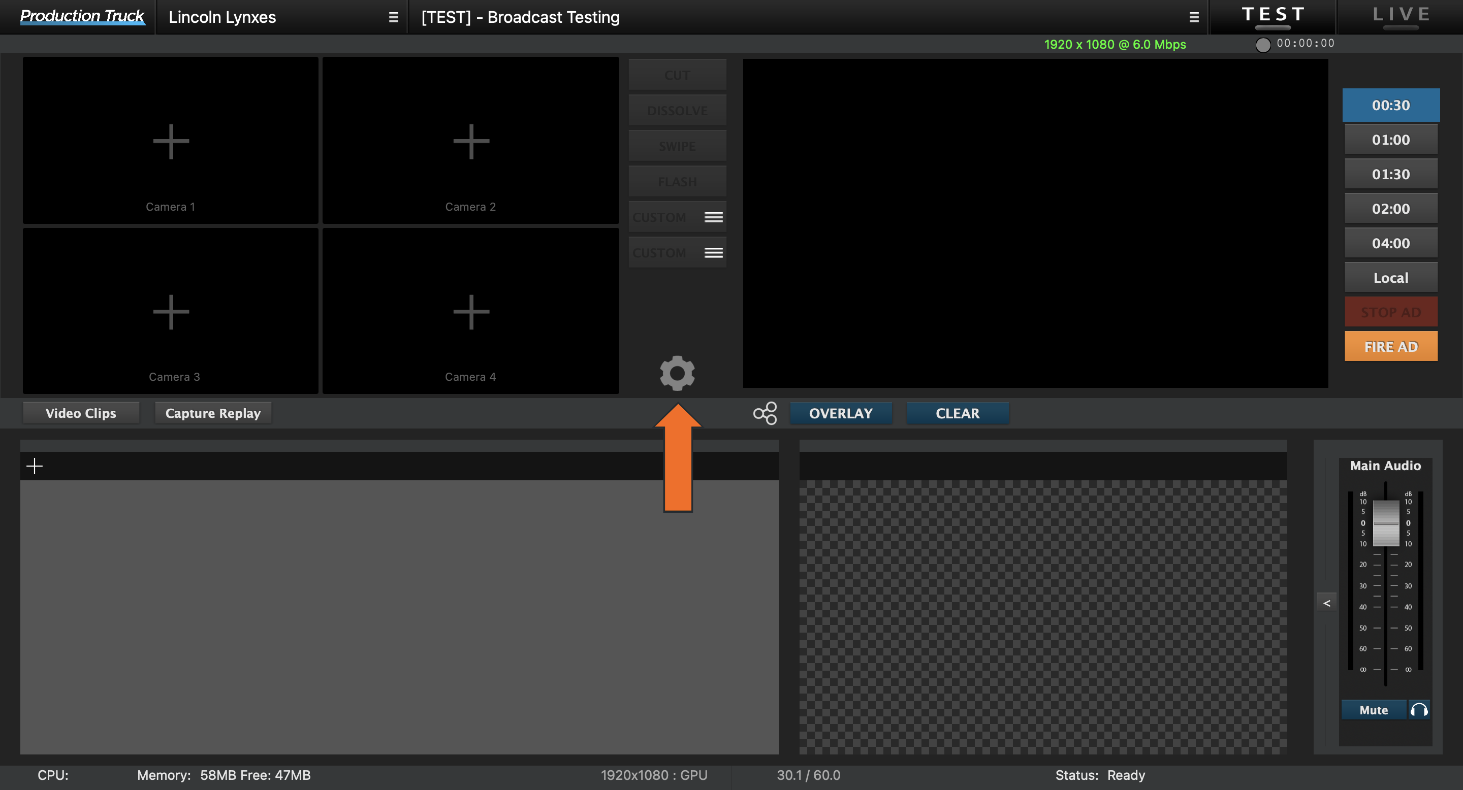Open the Broadcast Testing hamburger menu

[1194, 18]
